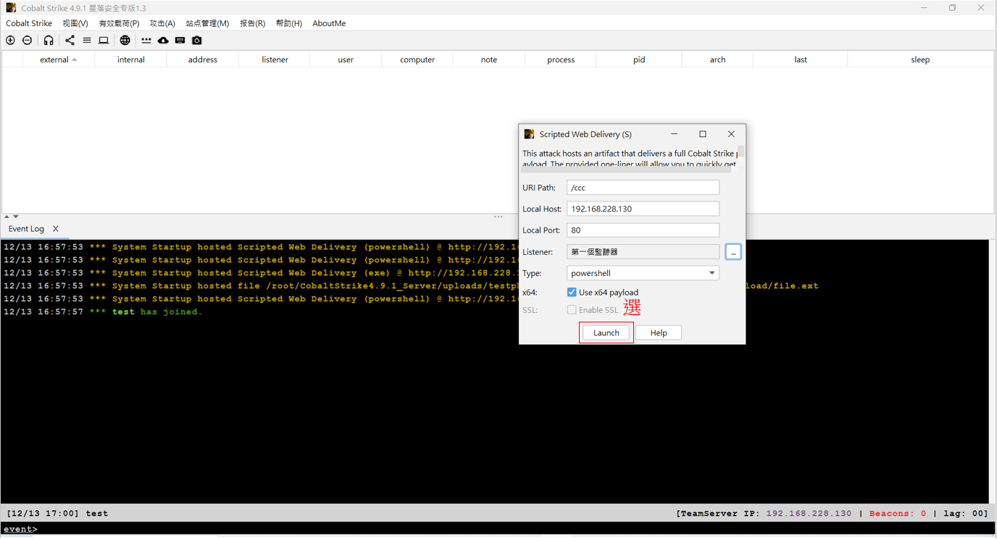Open the 报告(R) menu
997x539 pixels.
click(253, 23)
